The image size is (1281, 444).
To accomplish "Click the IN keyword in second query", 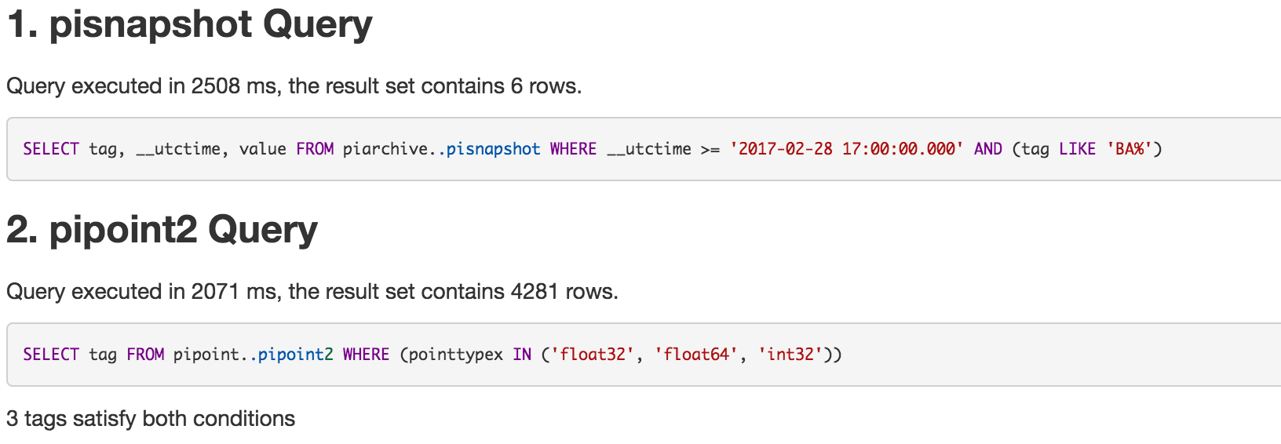I will coord(522,355).
